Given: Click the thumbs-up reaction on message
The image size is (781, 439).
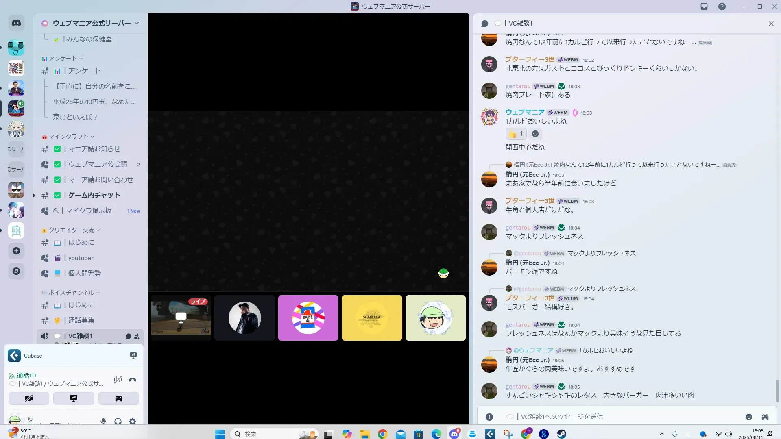Looking at the screenshot, I should (x=516, y=134).
